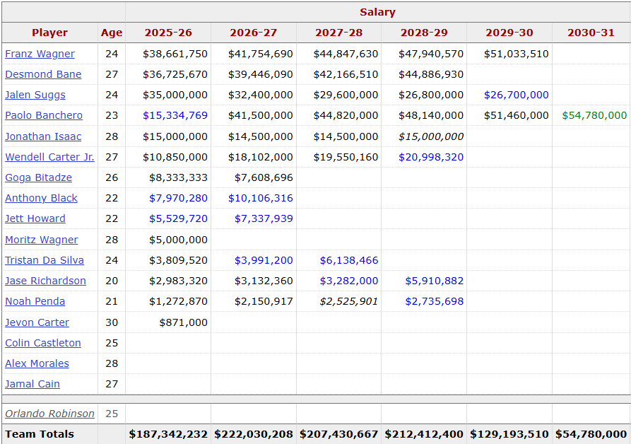Select the 2027-28 column header
631x444 pixels.
(x=339, y=33)
